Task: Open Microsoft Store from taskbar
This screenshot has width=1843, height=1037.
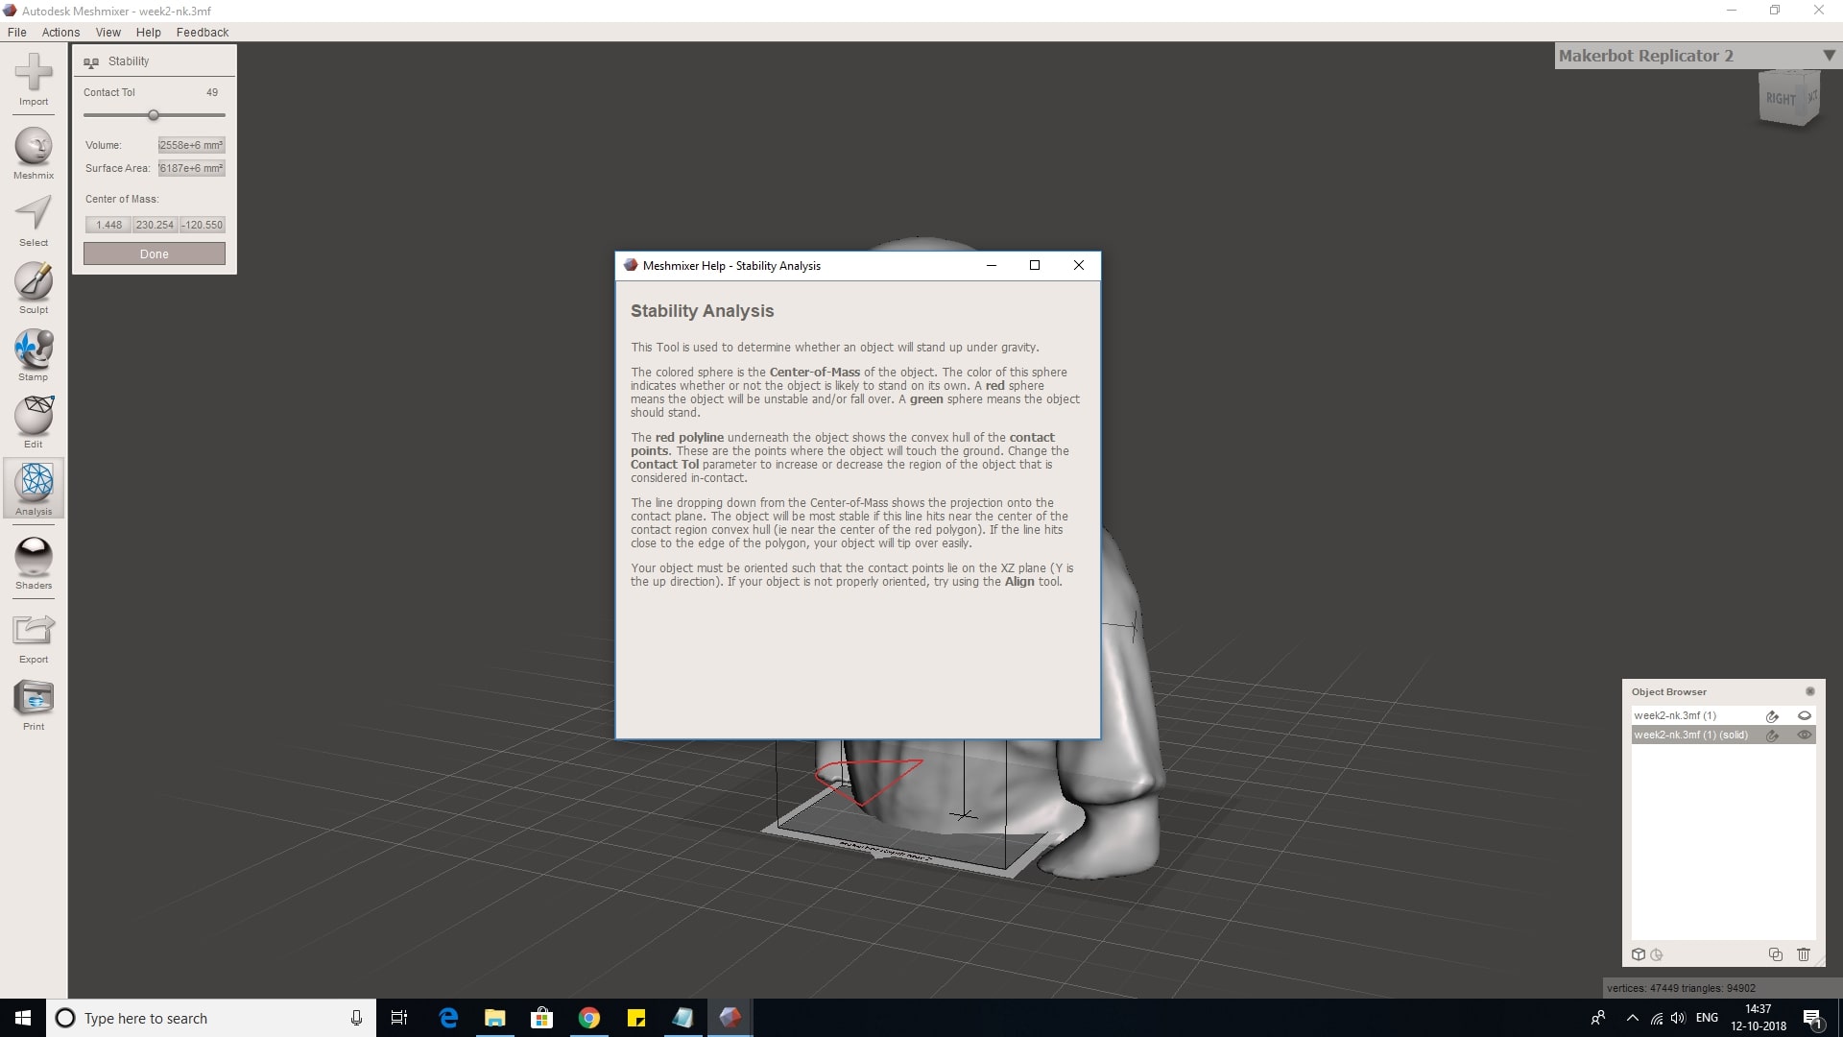Action: pos(542,1018)
